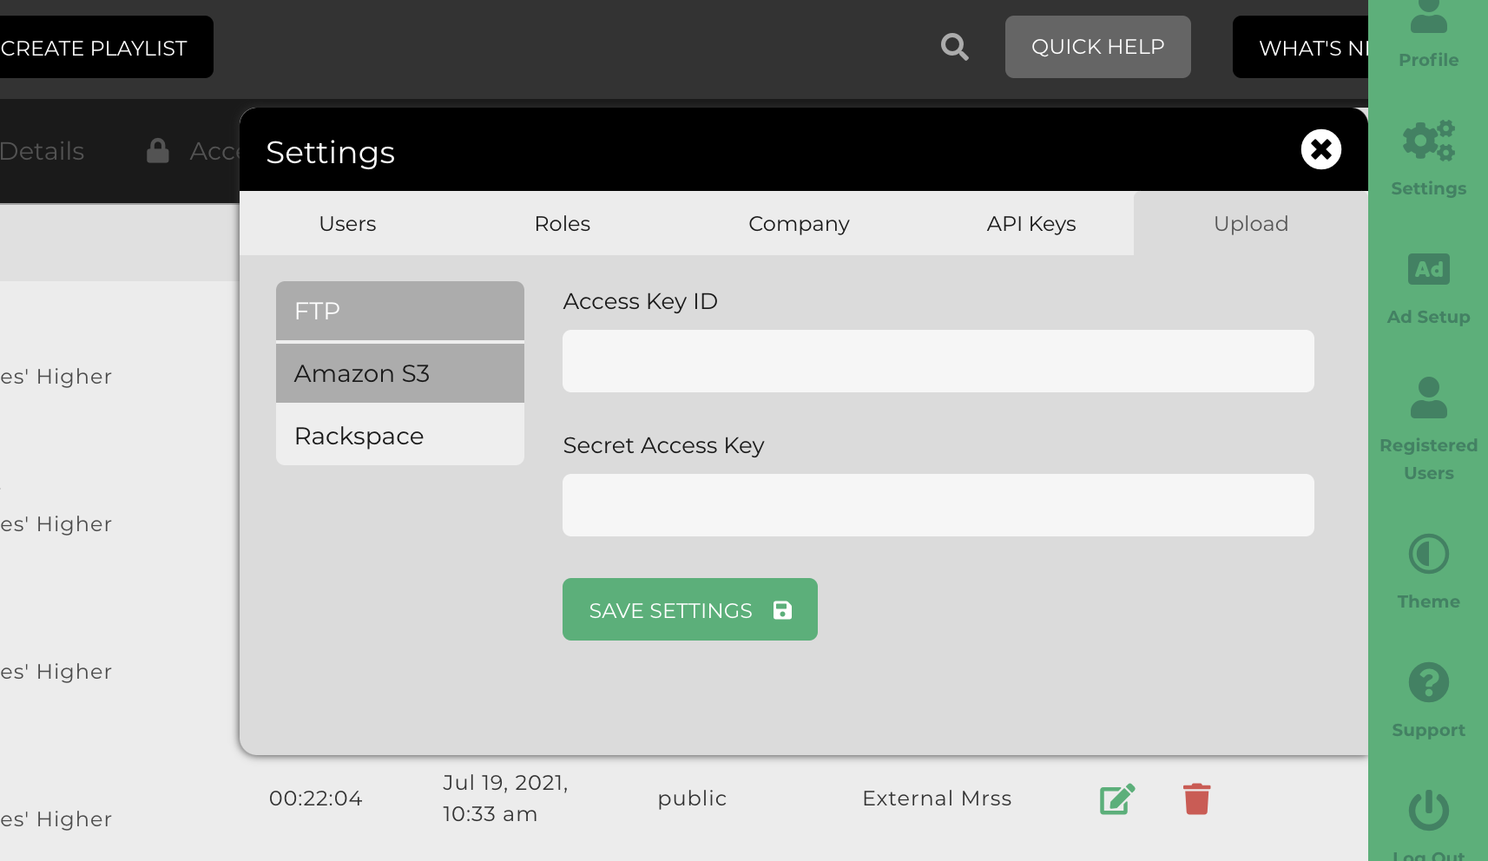This screenshot has height=861, width=1488.
Task: Delete the video using red trash icon
Action: point(1196,799)
